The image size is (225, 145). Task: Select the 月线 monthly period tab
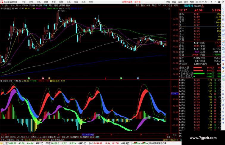[56, 5]
